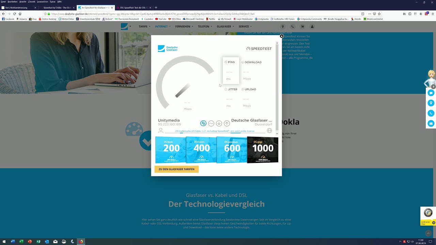This screenshot has width=436, height=245.
Task: Click the ZU DEN GLASFASER TARIFEN button
Action: [176, 169]
